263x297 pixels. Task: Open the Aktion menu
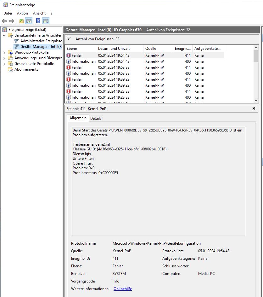[x=22, y=13]
